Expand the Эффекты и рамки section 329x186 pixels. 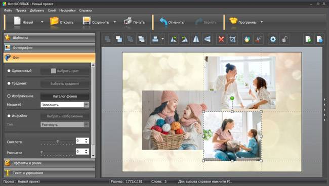coord(50,163)
